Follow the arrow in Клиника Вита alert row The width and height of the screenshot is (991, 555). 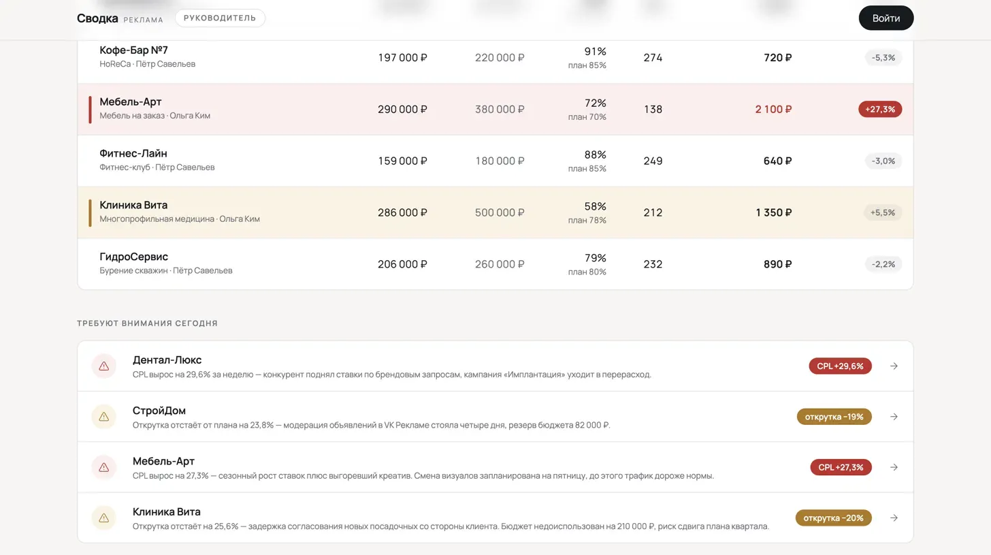point(894,518)
